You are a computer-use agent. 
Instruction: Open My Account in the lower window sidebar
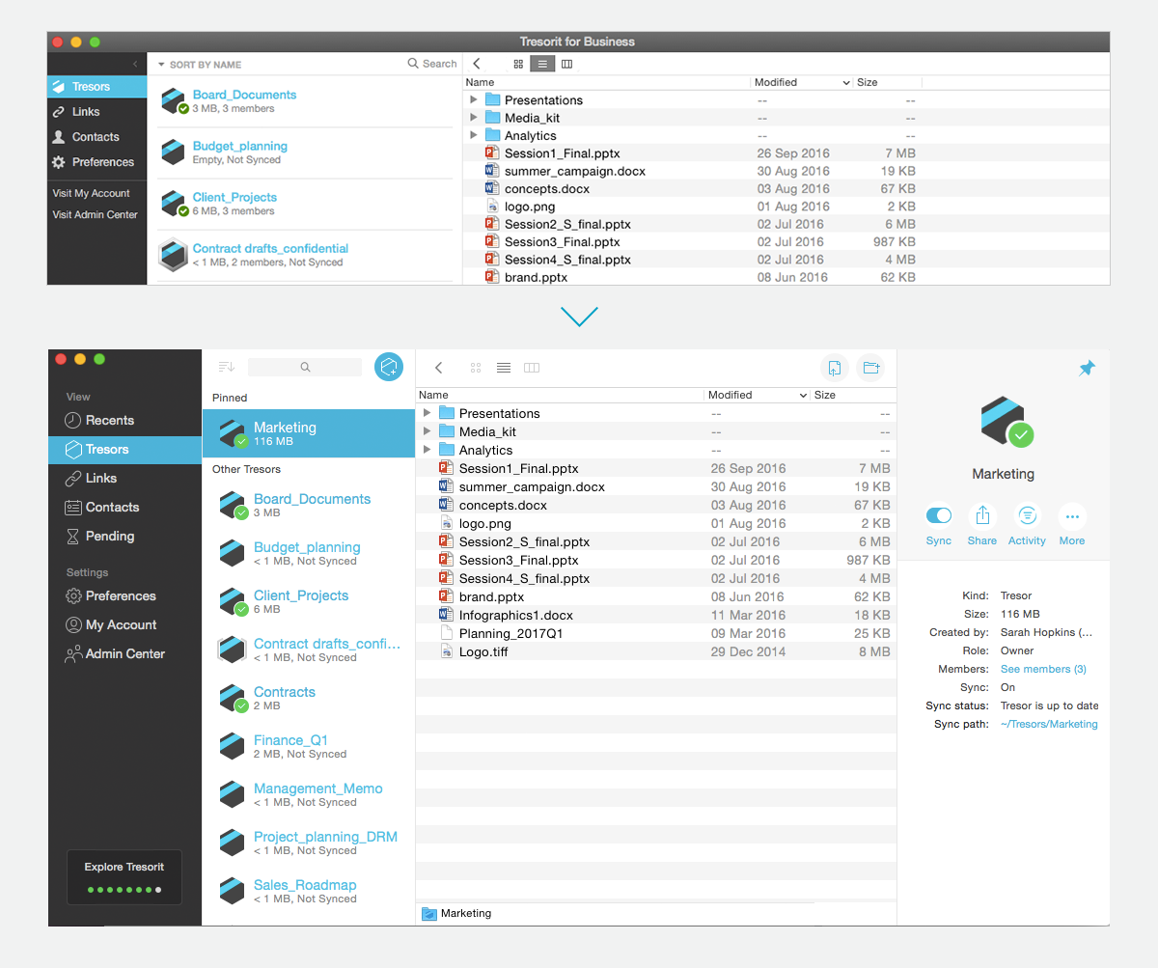(x=110, y=625)
